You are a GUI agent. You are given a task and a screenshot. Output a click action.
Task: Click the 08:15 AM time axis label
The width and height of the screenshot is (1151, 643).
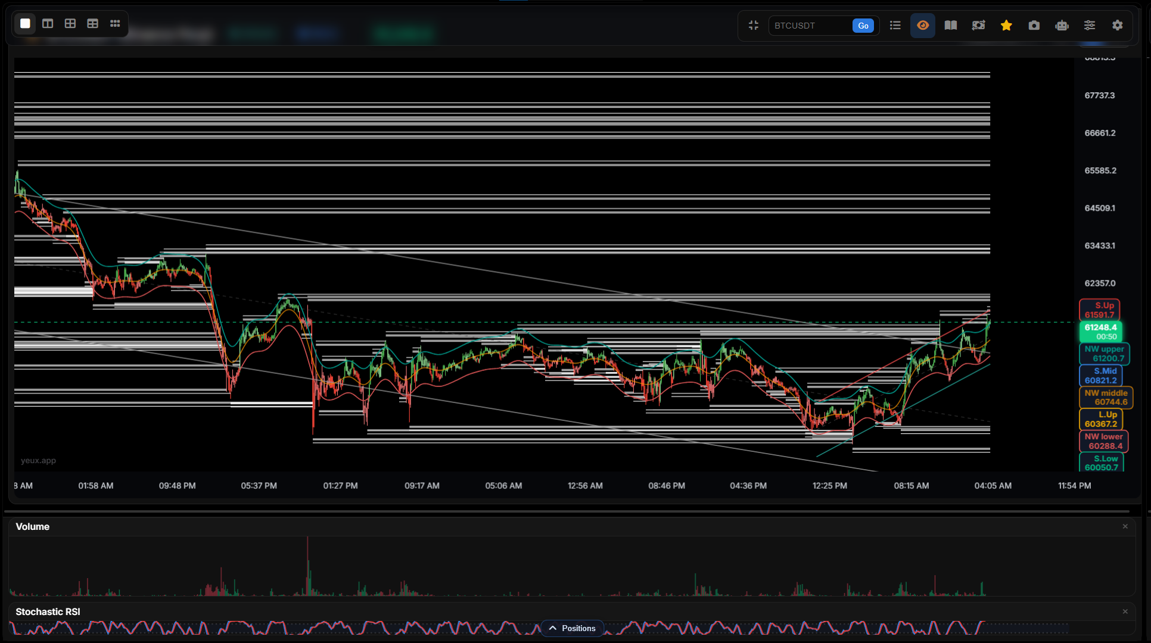912,486
